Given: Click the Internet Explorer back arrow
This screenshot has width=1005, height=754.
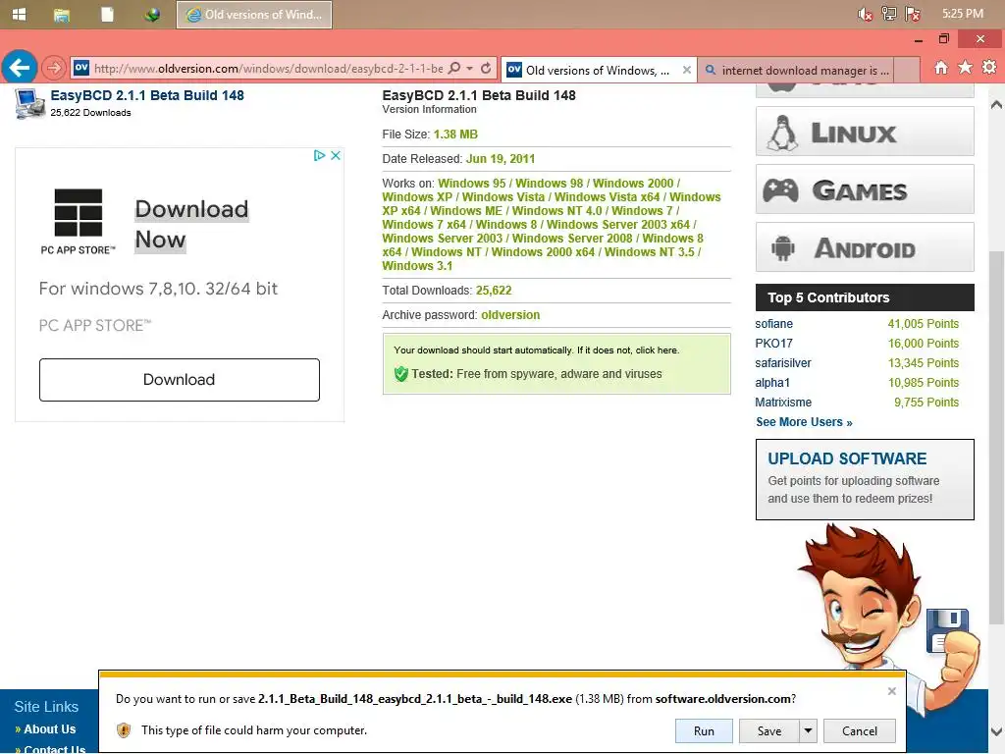Looking at the screenshot, I should (x=20, y=68).
